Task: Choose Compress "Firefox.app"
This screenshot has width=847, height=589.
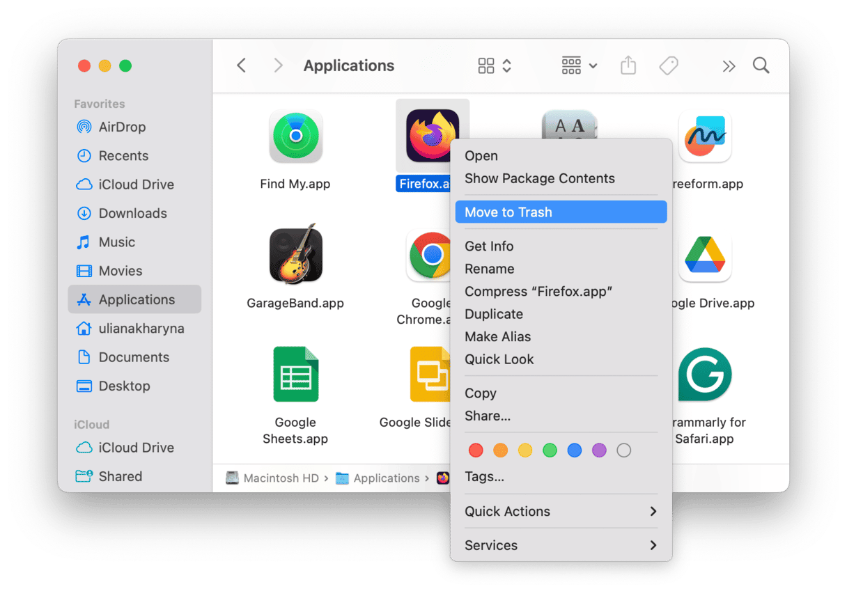Action: [561, 292]
